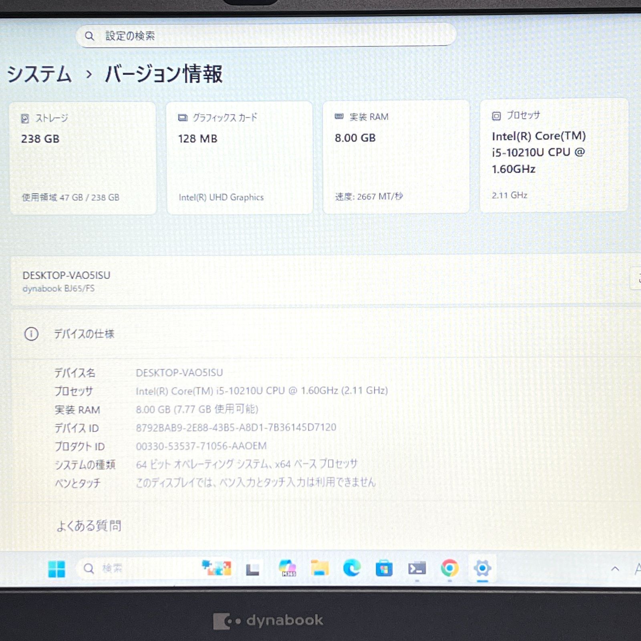Collapse the デバイスの仕様 section
641x641 pixels.
(x=325, y=334)
